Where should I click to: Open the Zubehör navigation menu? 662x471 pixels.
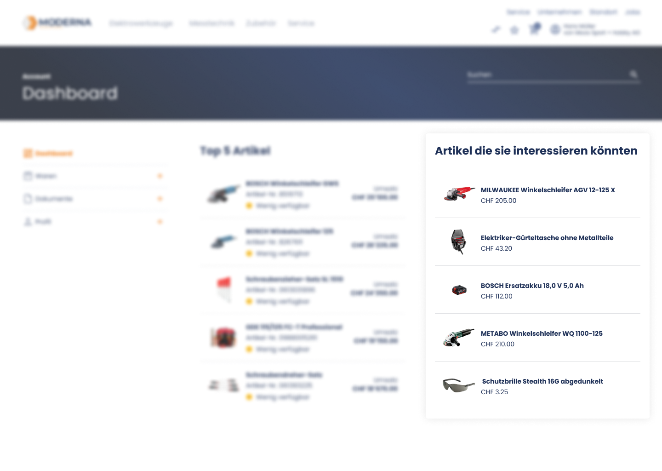click(x=261, y=23)
